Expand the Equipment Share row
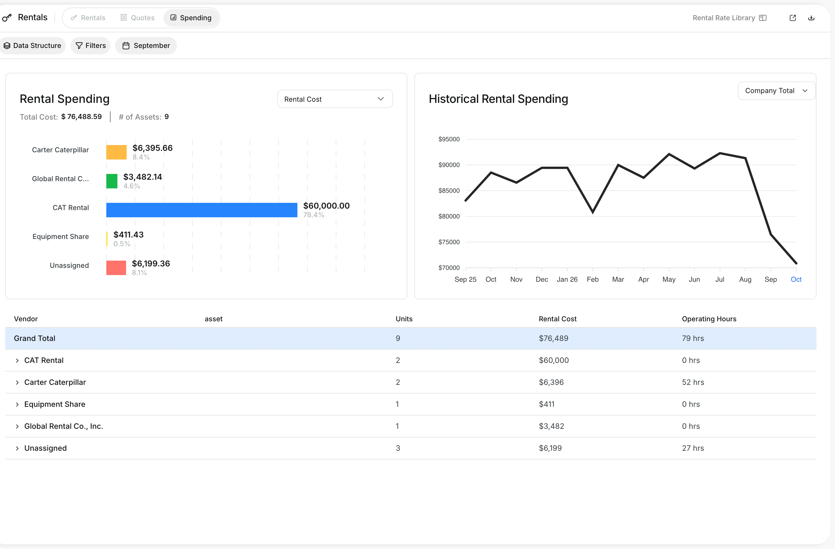Viewport: 835px width, 549px height. tap(17, 404)
